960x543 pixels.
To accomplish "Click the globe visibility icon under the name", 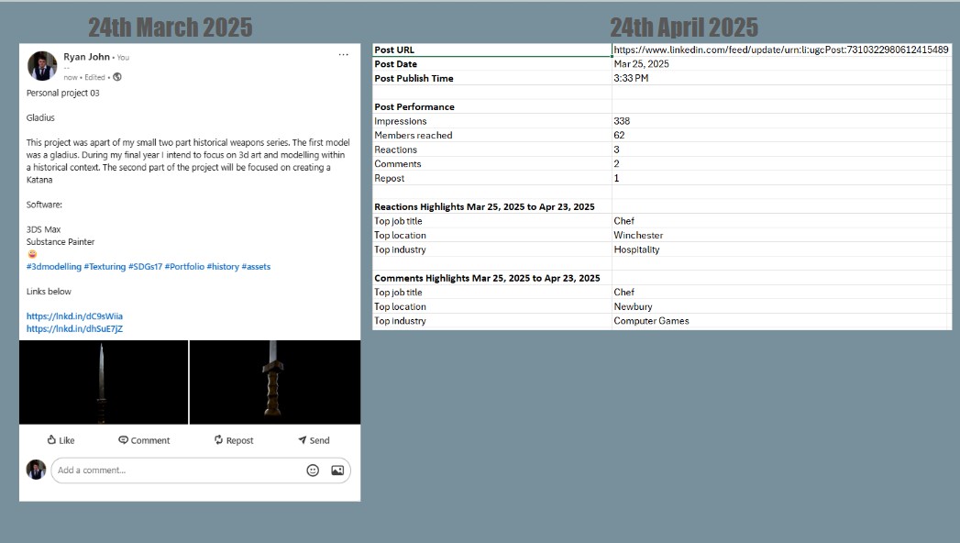I will [x=117, y=77].
